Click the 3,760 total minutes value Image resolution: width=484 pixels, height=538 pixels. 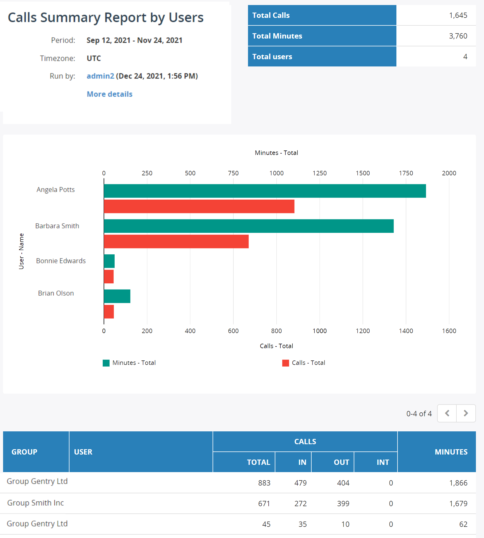(458, 36)
